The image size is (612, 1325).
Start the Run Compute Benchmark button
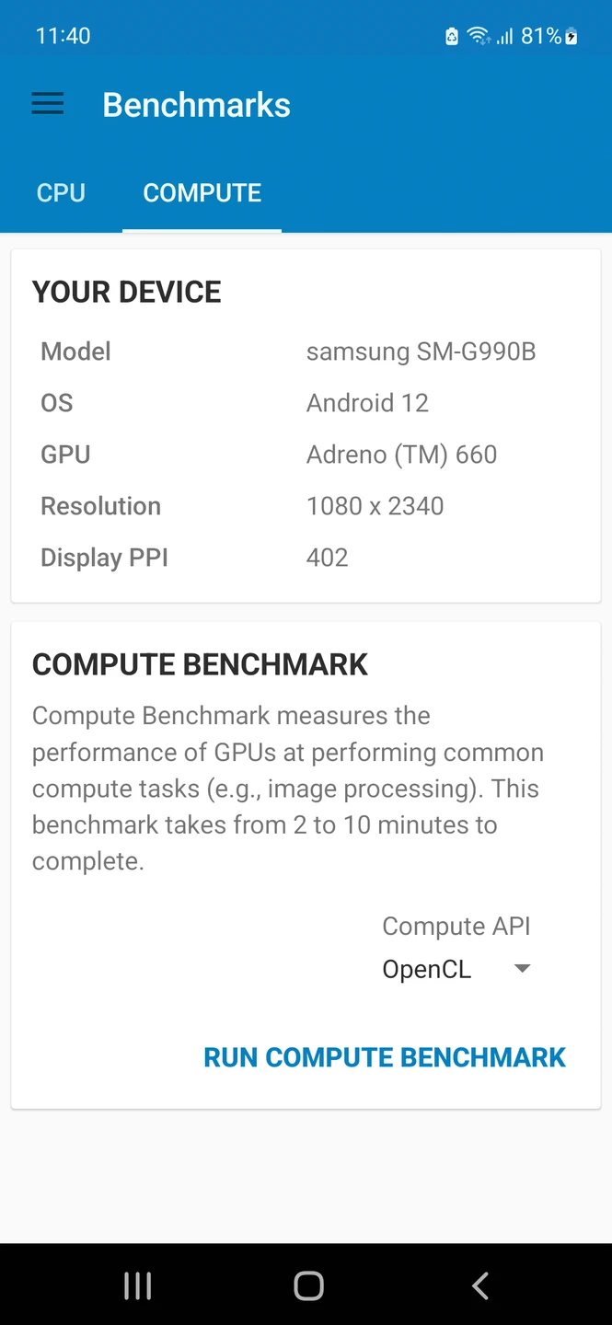point(385,1057)
